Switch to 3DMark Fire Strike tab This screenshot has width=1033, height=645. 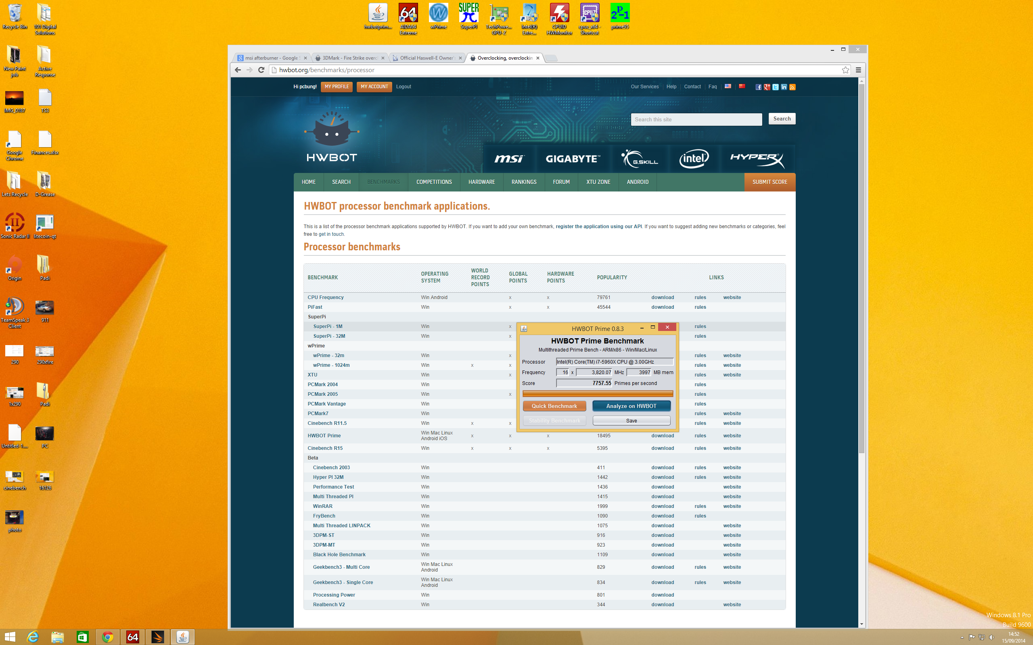349,58
